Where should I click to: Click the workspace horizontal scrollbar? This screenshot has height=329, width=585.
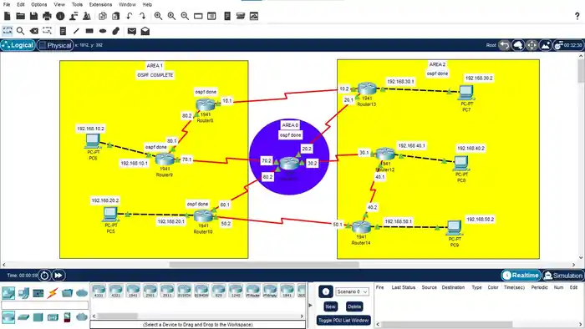click(x=264, y=265)
